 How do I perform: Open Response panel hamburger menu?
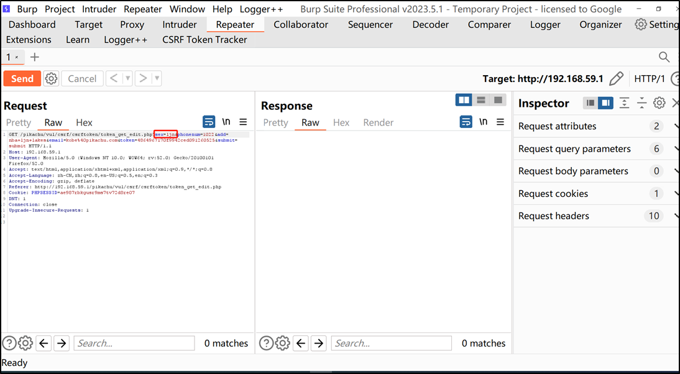(x=500, y=122)
